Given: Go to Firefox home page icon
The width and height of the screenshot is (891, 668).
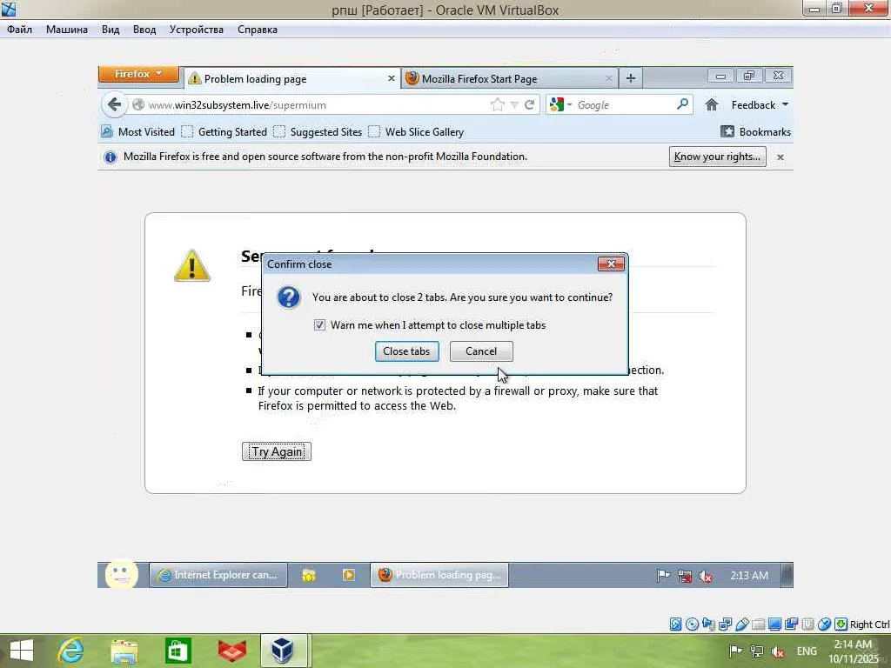Looking at the screenshot, I should pos(712,104).
